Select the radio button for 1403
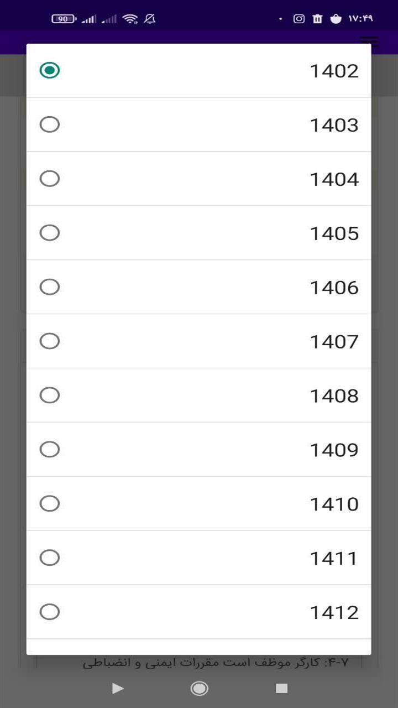The width and height of the screenshot is (398, 708). [x=50, y=124]
